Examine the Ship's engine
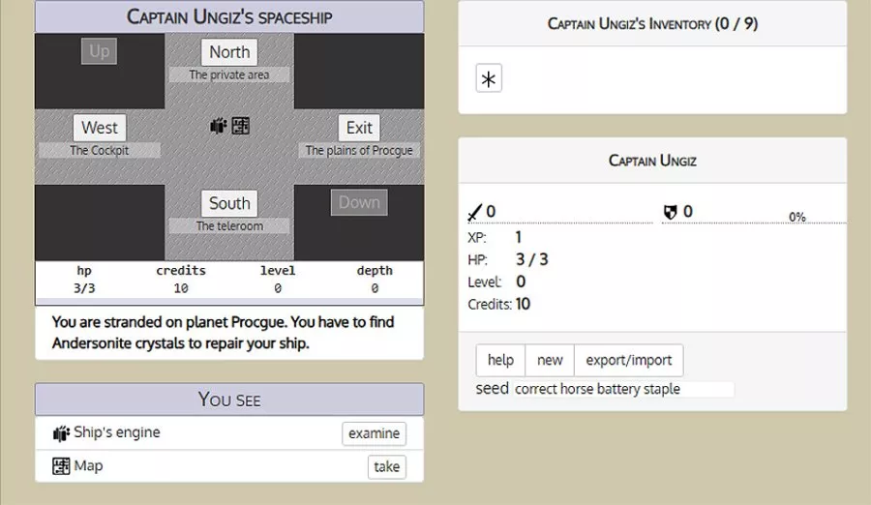The height and width of the screenshot is (505, 871). coord(374,433)
